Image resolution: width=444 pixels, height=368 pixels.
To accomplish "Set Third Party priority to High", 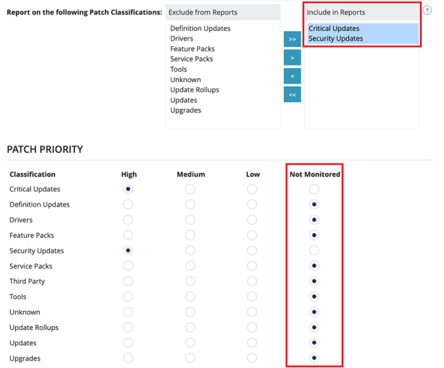I will pos(128,281).
